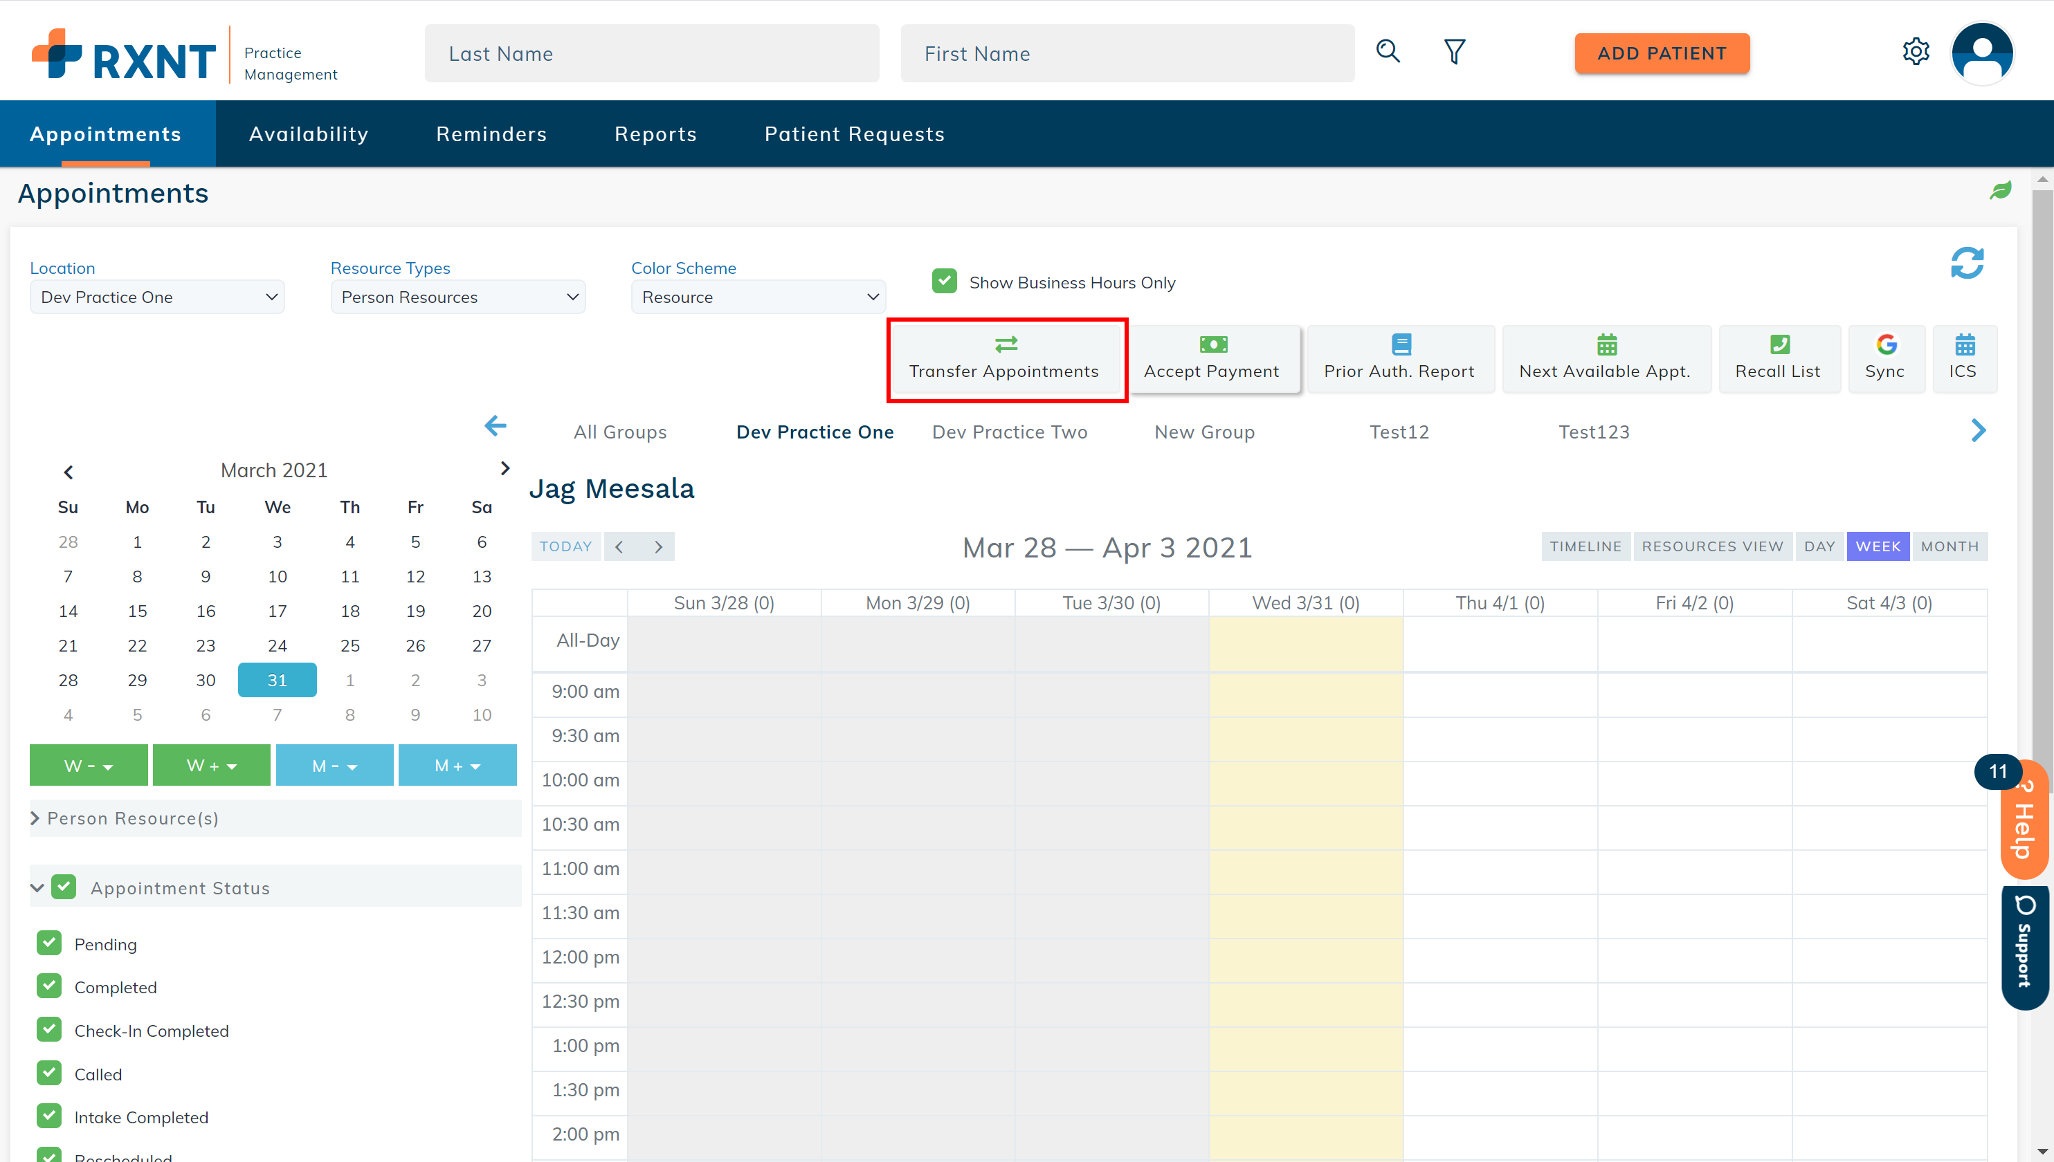
Task: Open Next Available Appt.
Action: click(1606, 358)
